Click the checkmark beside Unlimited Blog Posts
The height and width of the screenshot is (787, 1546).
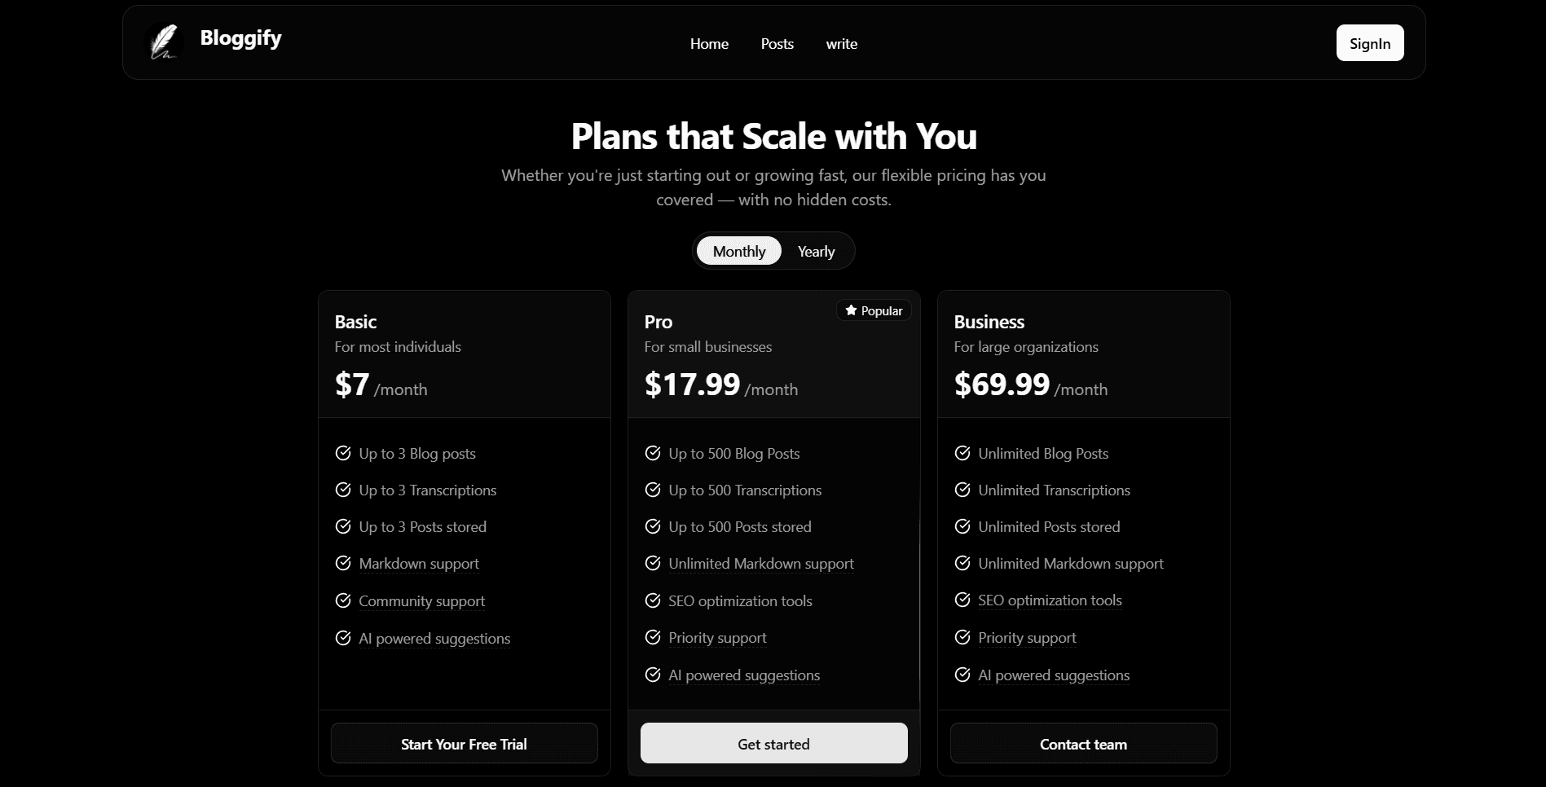point(962,453)
